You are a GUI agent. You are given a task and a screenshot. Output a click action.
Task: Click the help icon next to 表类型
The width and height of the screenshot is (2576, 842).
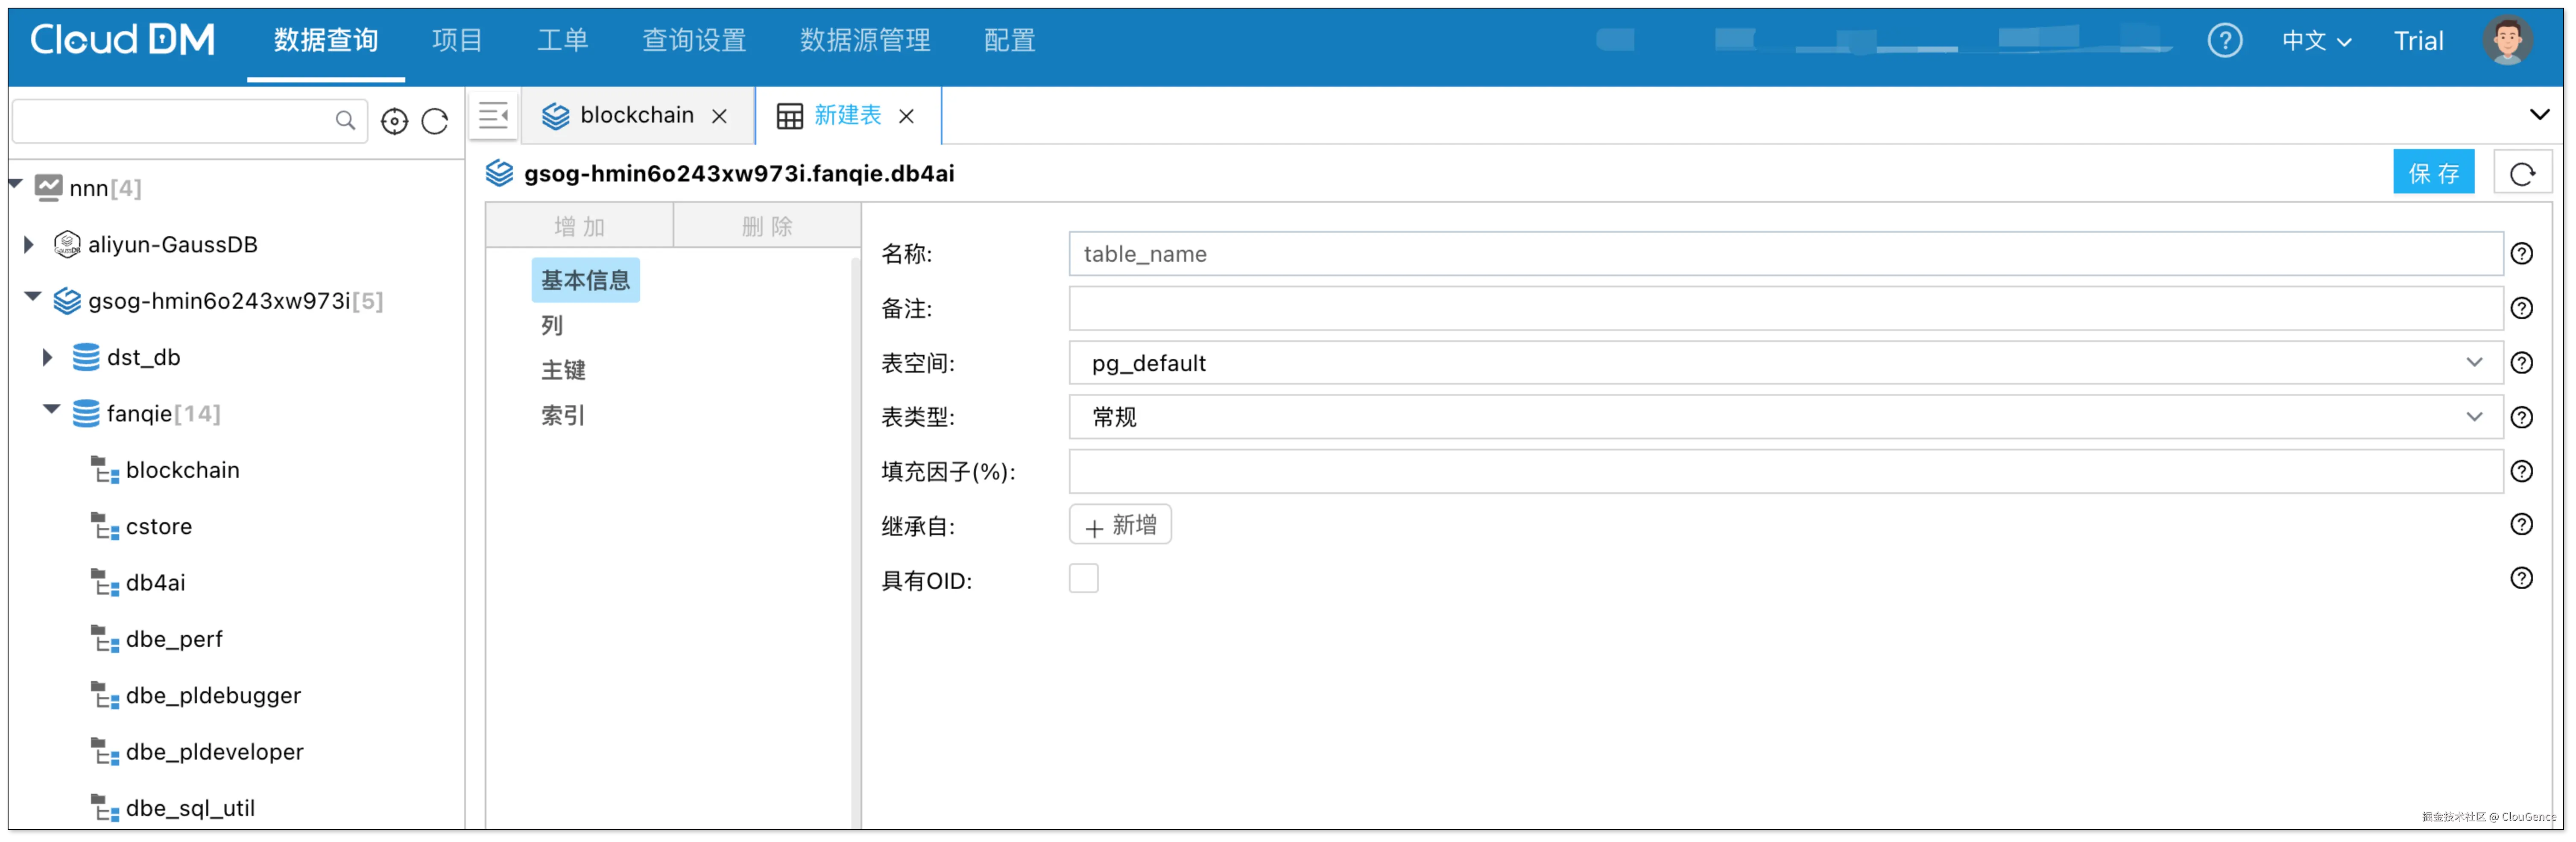point(2522,417)
